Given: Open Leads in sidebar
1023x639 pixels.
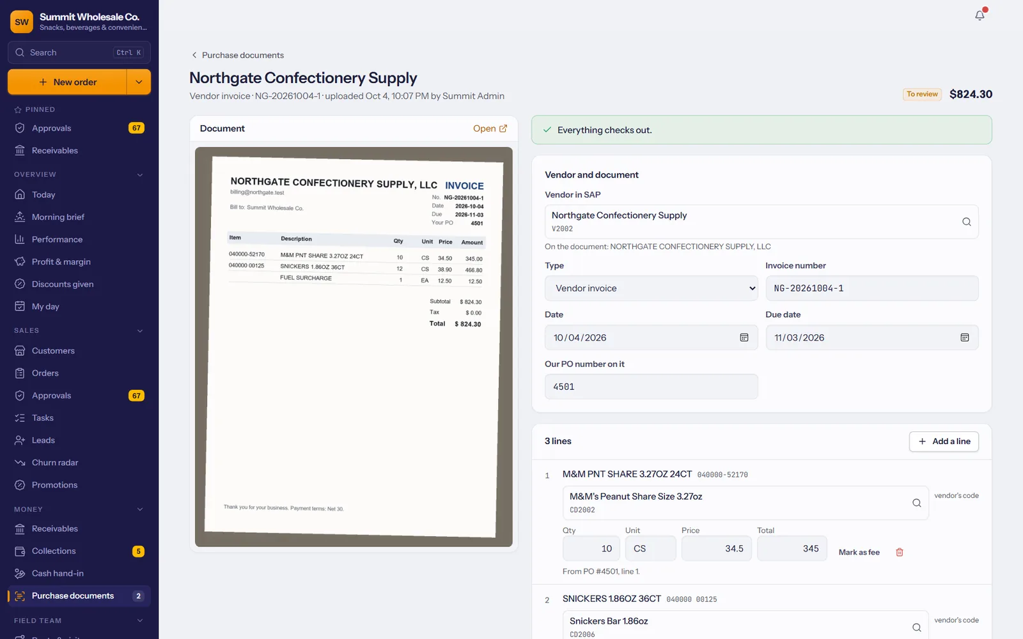Looking at the screenshot, I should [79, 440].
